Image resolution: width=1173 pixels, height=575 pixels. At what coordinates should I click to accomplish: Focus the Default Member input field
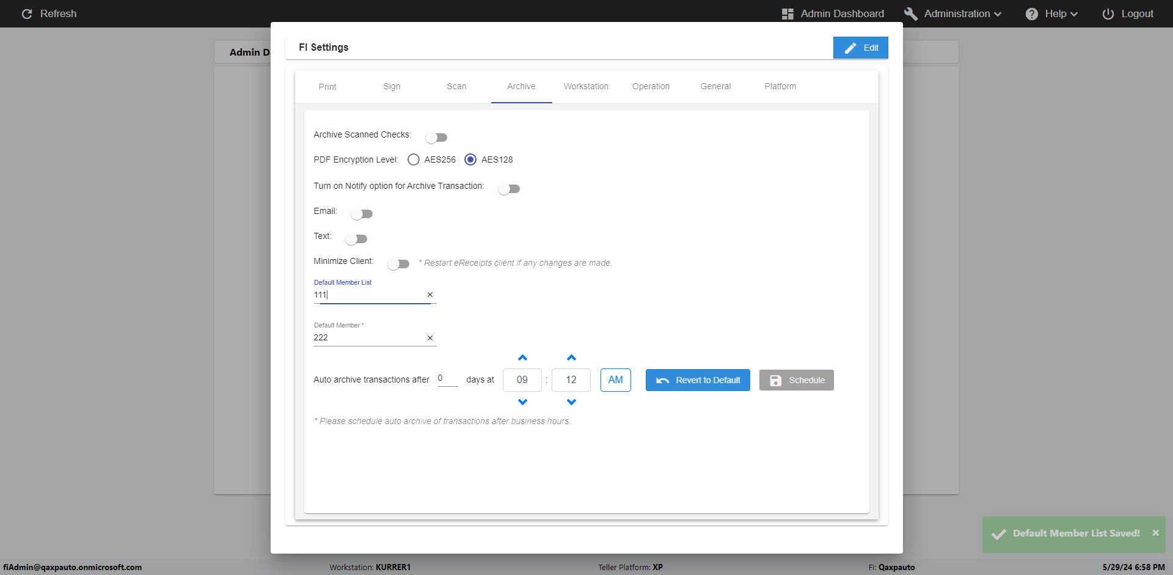369,338
